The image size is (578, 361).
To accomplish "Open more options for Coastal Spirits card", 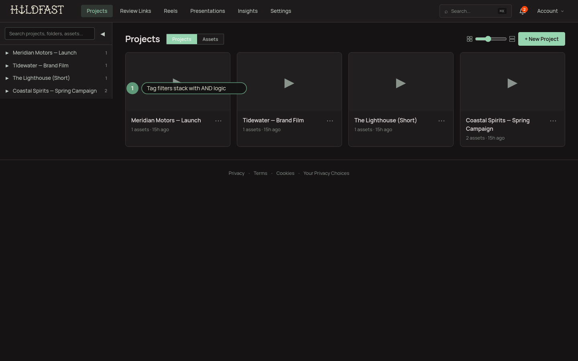I will pyautogui.click(x=553, y=121).
